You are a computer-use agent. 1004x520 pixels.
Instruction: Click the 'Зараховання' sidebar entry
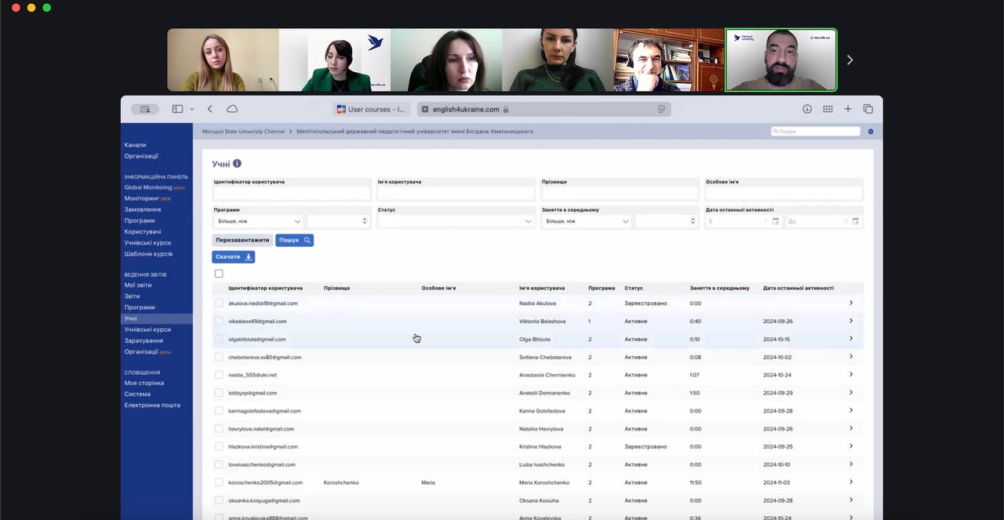coord(144,340)
